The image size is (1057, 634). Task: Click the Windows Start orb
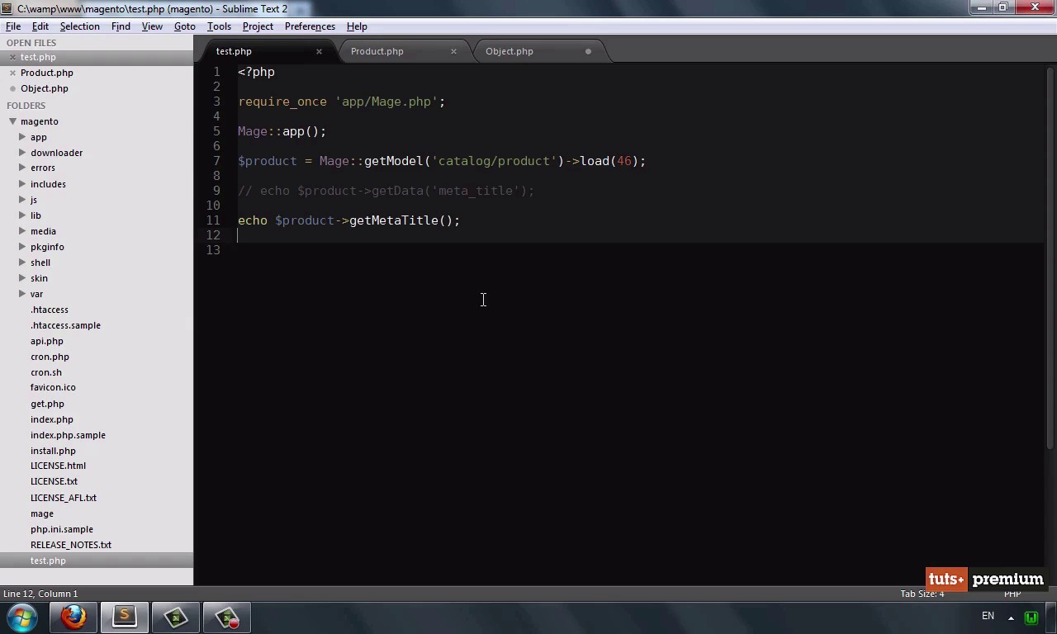click(22, 617)
